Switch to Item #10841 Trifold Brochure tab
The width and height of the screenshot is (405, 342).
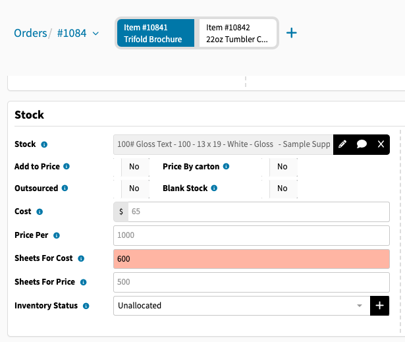[x=156, y=33]
